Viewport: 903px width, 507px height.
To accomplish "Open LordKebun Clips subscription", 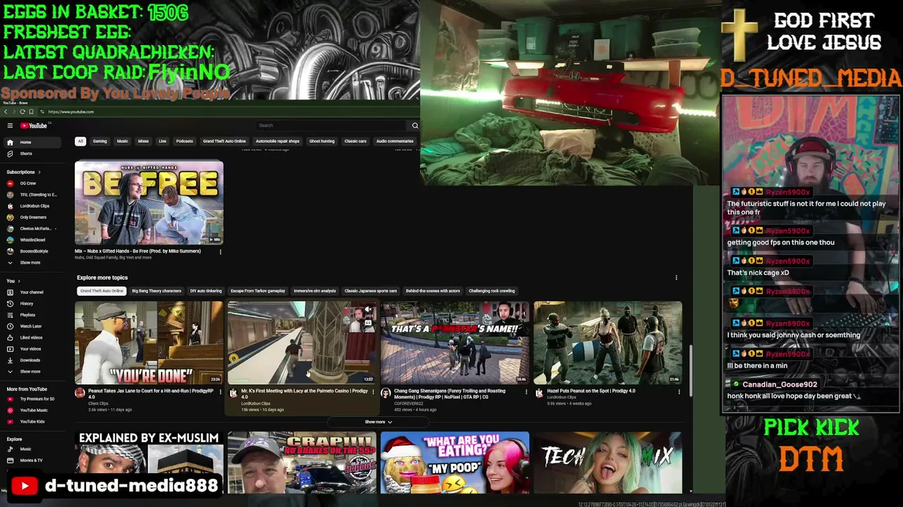I will click(35, 206).
